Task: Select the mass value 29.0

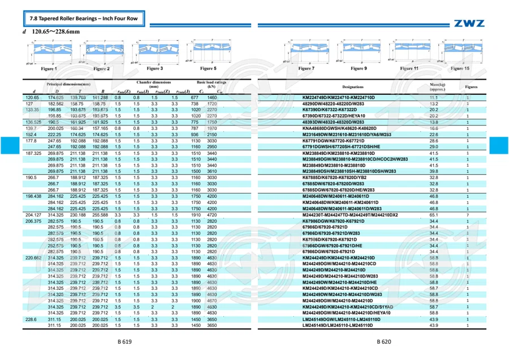Action: tap(434, 146)
